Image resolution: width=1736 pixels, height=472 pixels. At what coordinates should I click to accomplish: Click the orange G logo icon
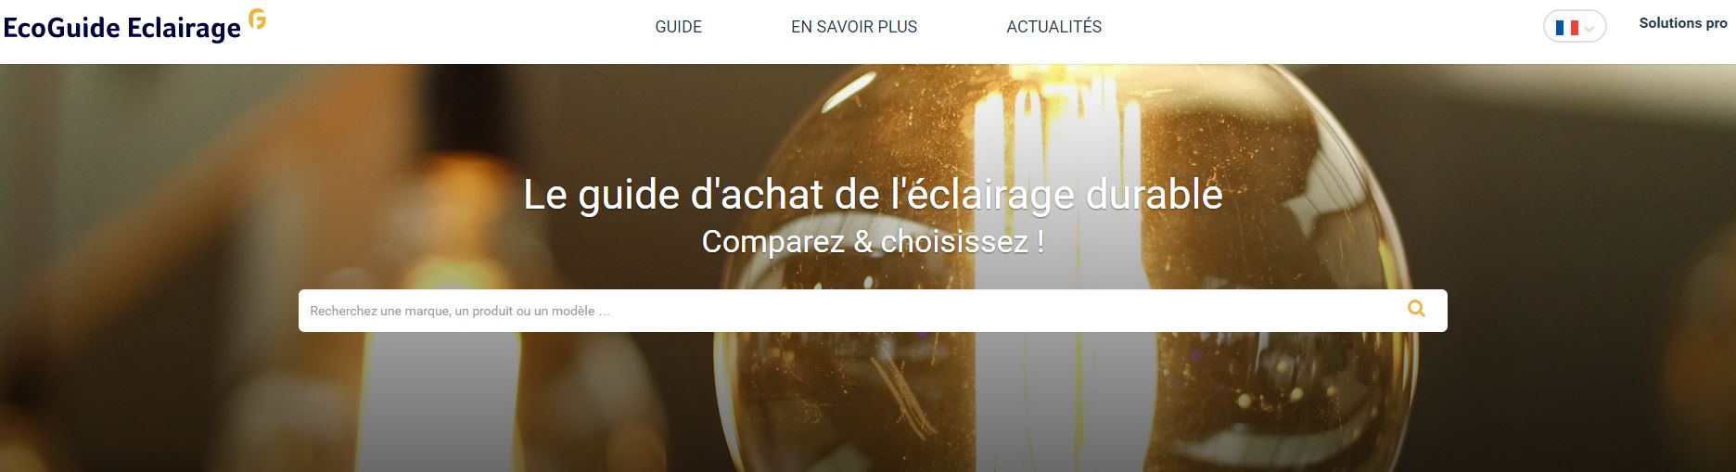[257, 19]
